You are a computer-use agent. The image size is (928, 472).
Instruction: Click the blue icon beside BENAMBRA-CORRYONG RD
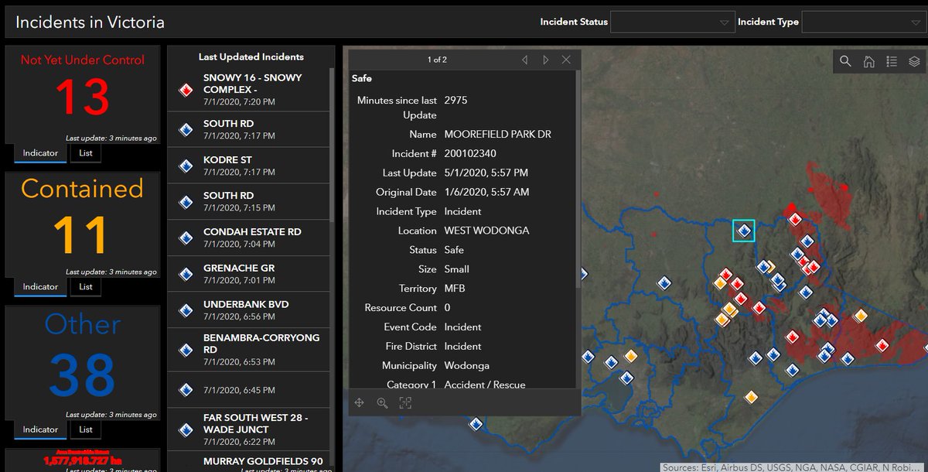(186, 349)
